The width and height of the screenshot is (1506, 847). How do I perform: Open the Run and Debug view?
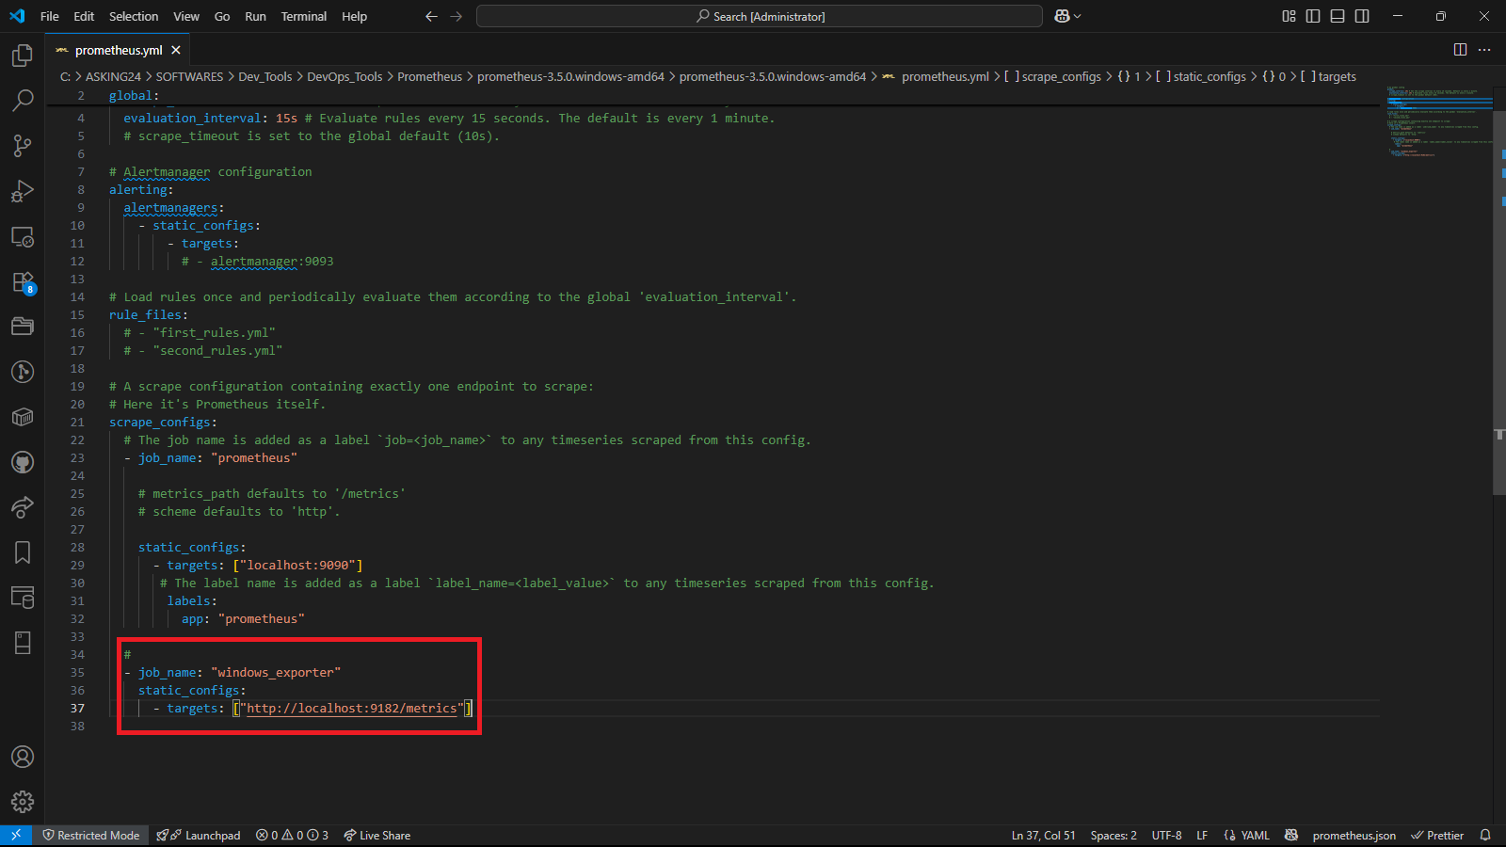pos(23,191)
